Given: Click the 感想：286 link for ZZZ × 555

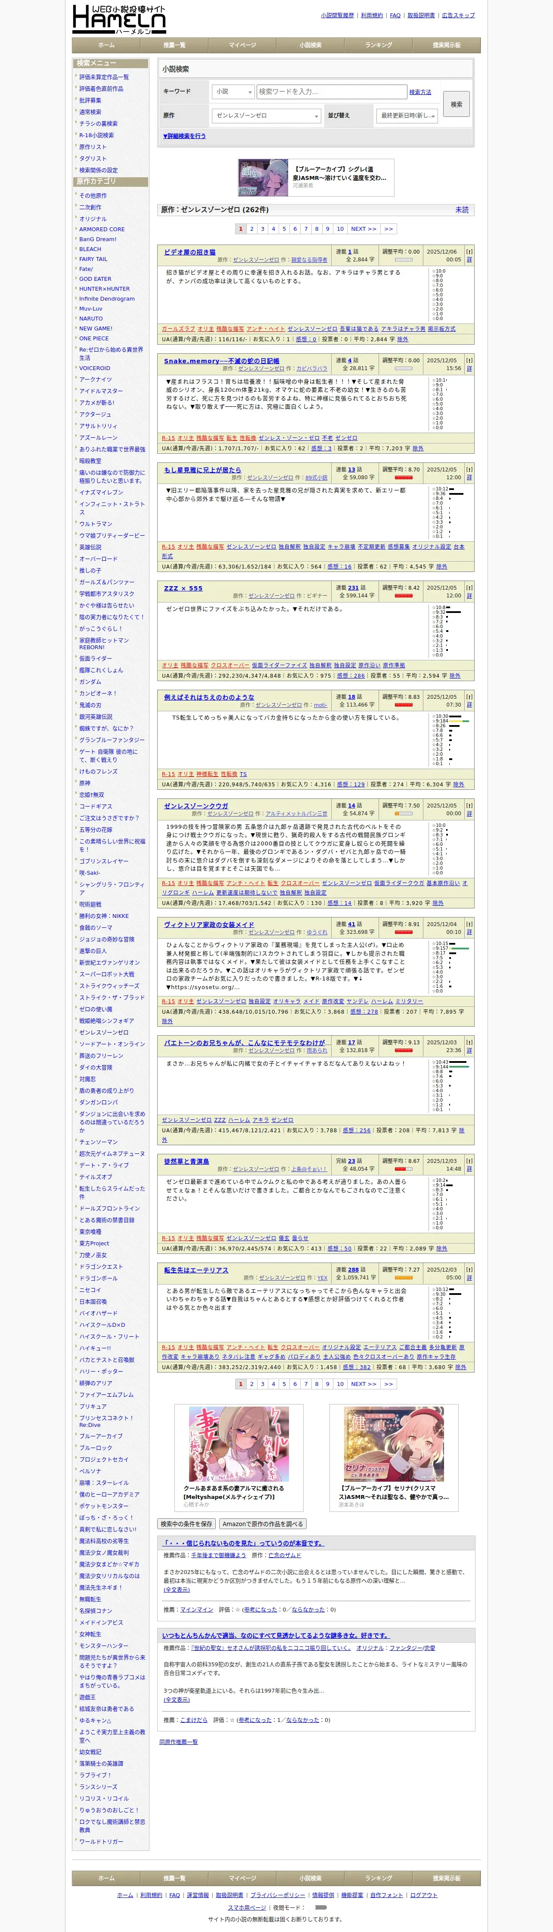Looking at the screenshot, I should click(x=351, y=676).
